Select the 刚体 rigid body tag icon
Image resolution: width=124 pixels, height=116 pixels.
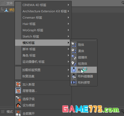(x=74, y=45)
